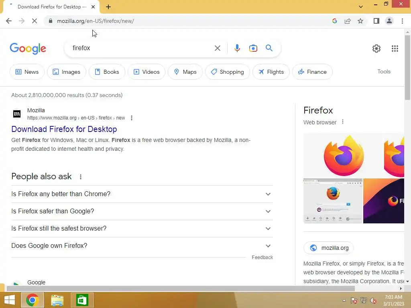Filter results by Shopping
This screenshot has height=308, width=411.
228,72
